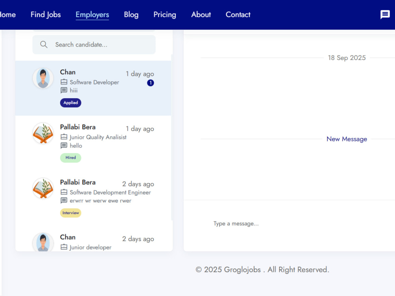Click '1 day ago' timestamp beside Junior Quality row
The height and width of the screenshot is (296, 395).
point(140,129)
